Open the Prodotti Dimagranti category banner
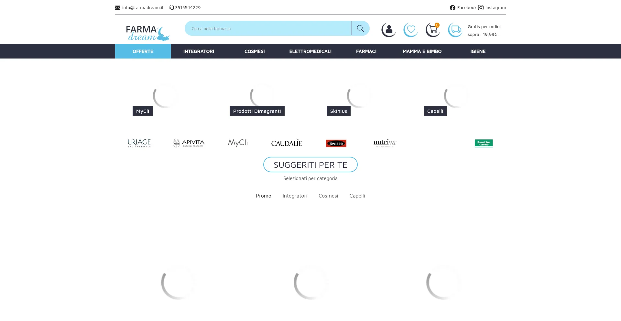The image size is (621, 321). 257,111
